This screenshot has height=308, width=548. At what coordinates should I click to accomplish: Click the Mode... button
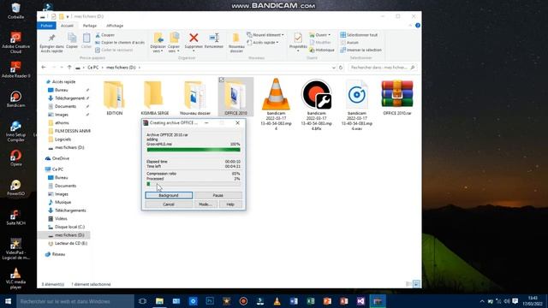205,204
